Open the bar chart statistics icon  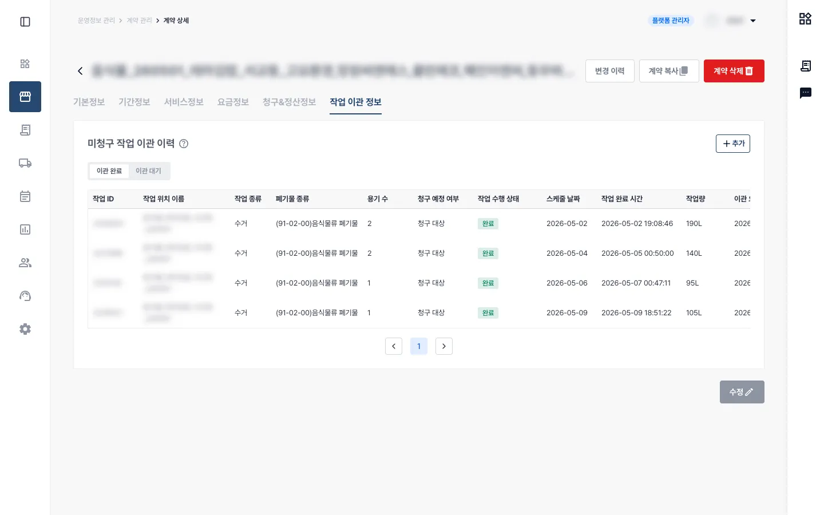[x=25, y=229]
